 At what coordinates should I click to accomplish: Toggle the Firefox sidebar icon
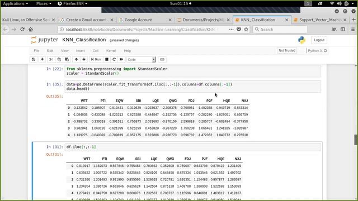pyautogui.click(x=343, y=30)
